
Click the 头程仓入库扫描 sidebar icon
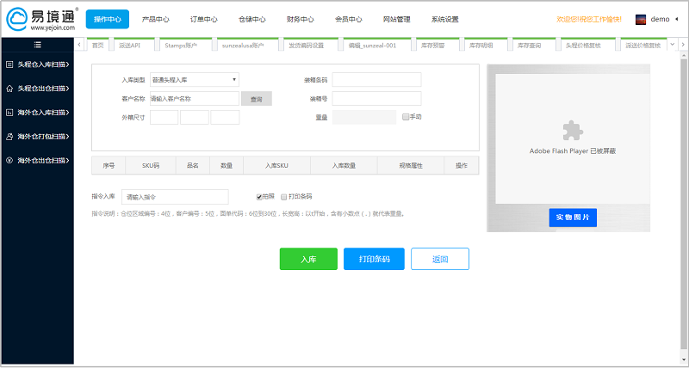(x=9, y=64)
